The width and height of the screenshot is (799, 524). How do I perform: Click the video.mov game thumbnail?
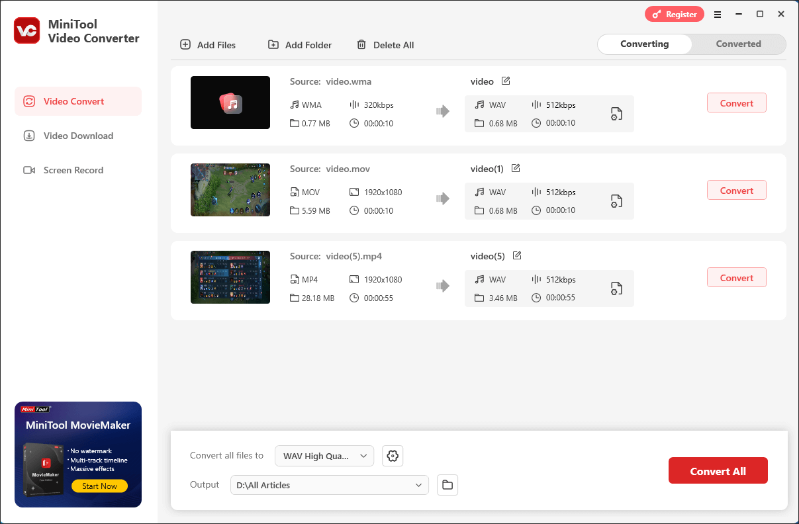coord(230,190)
